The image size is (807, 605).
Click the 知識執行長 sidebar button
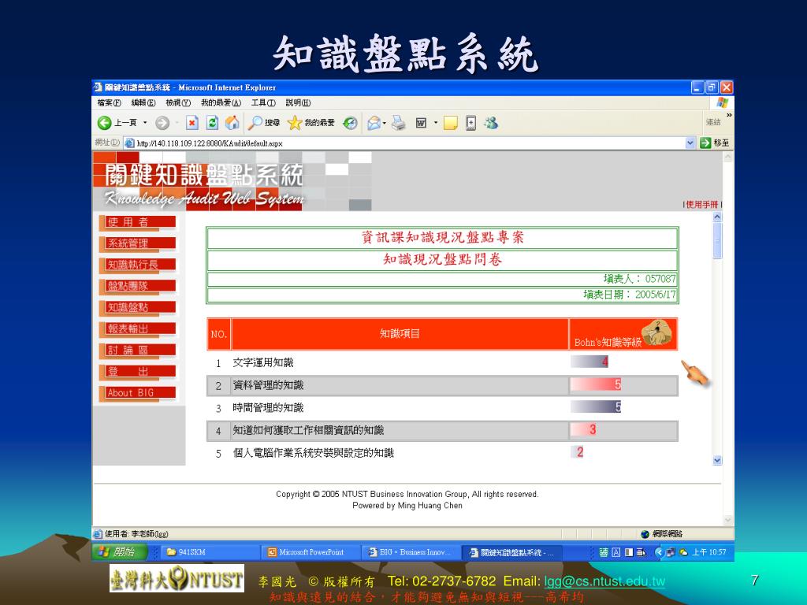coord(137,265)
